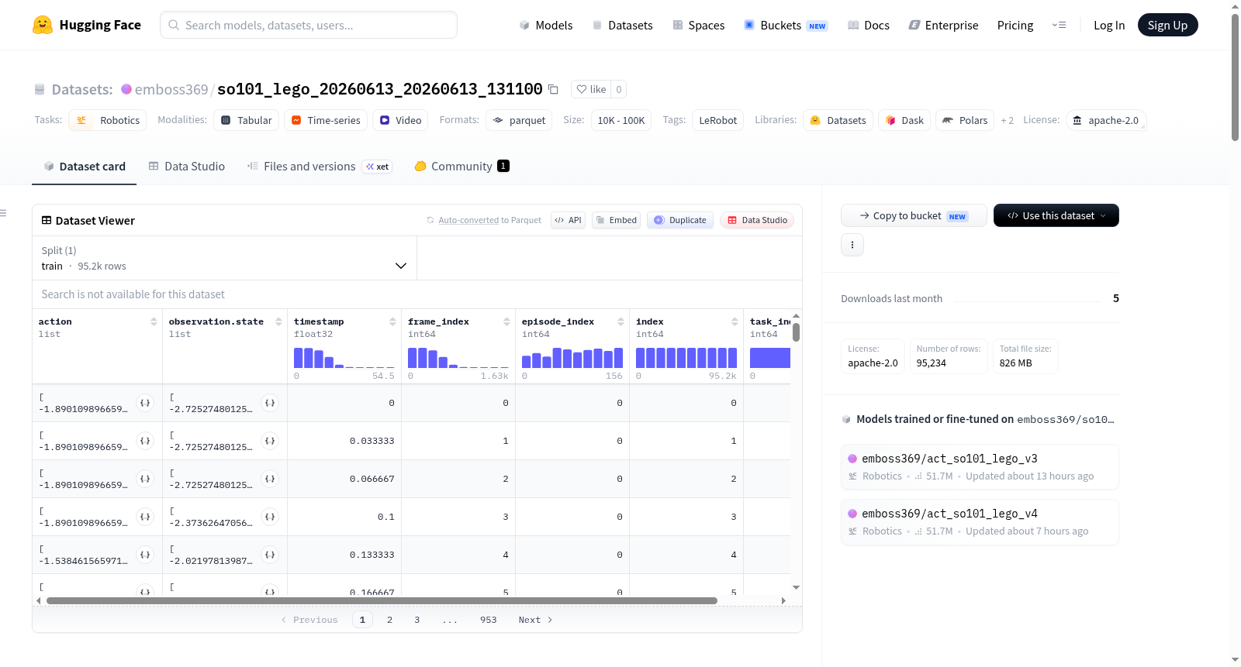Open the three-dot more options button
The height and width of the screenshot is (667, 1241).
pyautogui.click(x=852, y=245)
